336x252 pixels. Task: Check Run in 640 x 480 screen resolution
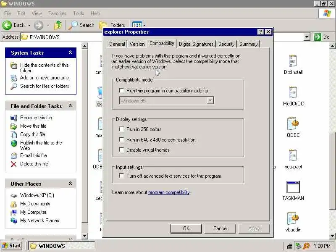pyautogui.click(x=121, y=139)
